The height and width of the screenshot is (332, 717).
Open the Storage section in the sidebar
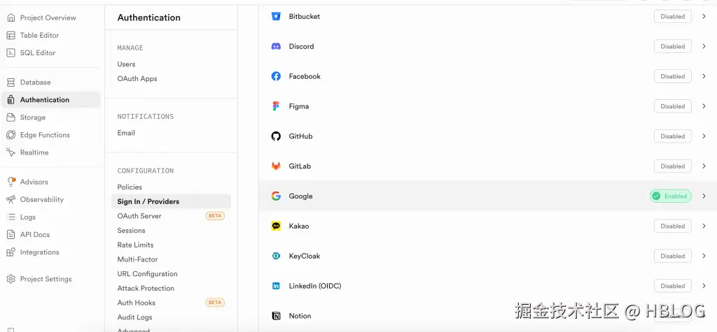pyautogui.click(x=32, y=117)
